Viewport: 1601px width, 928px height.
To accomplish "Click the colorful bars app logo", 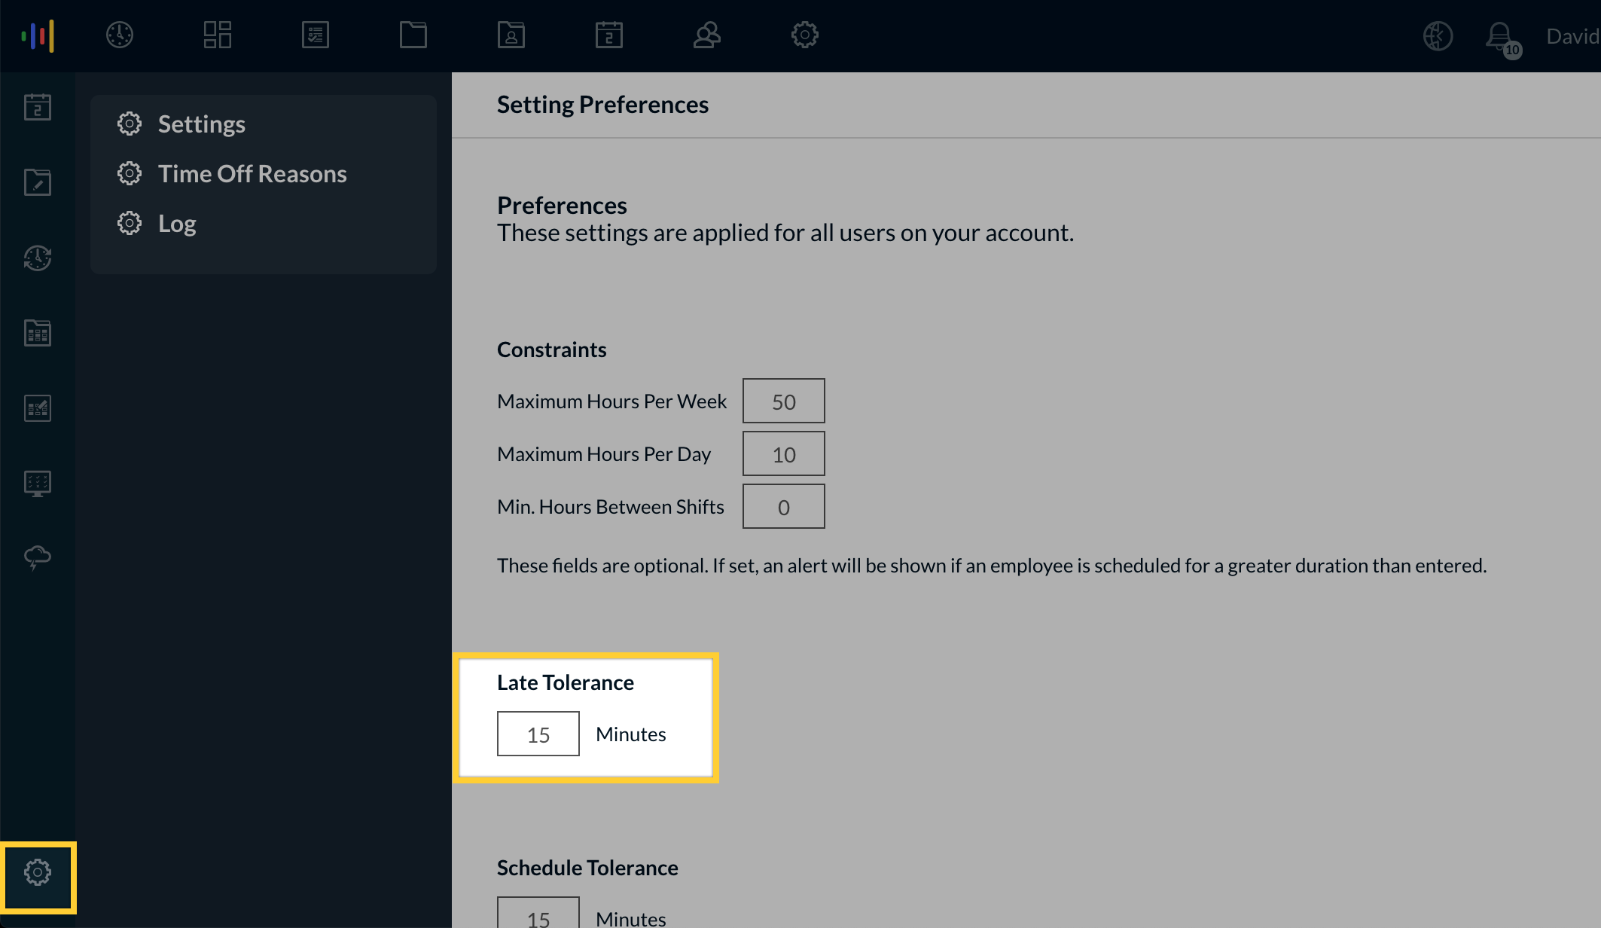I will click(x=38, y=35).
